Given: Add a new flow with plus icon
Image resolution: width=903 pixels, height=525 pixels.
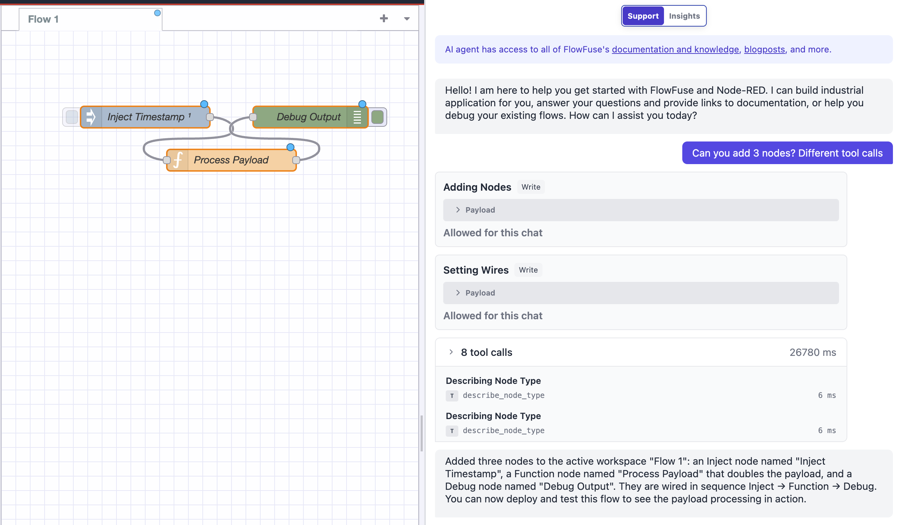Looking at the screenshot, I should 384,18.
